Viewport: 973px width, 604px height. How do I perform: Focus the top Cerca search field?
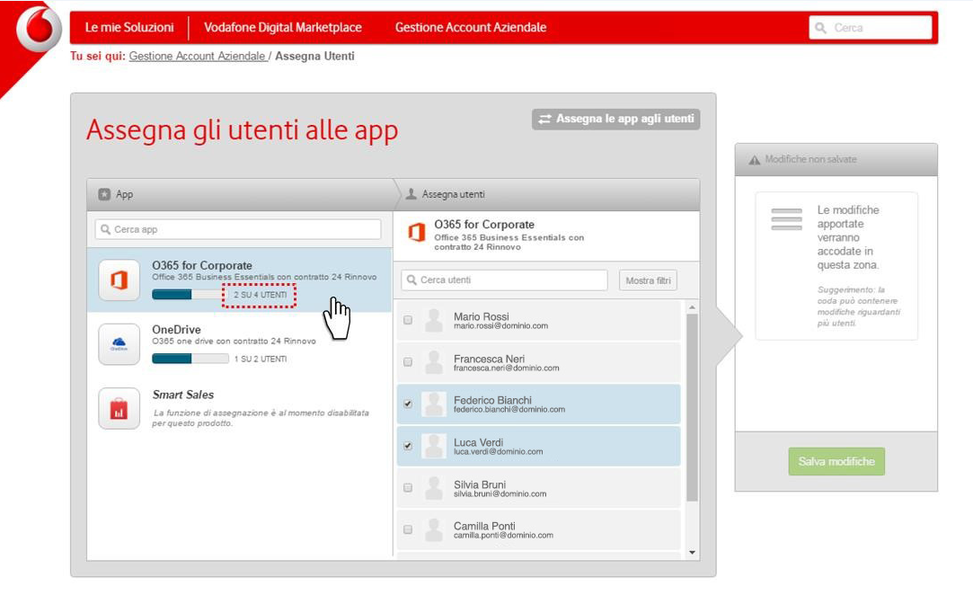[x=871, y=28]
